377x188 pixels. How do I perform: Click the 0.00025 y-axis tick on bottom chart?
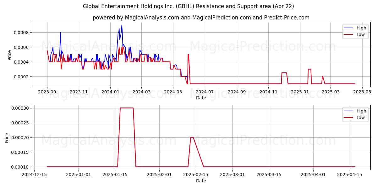click(20, 123)
